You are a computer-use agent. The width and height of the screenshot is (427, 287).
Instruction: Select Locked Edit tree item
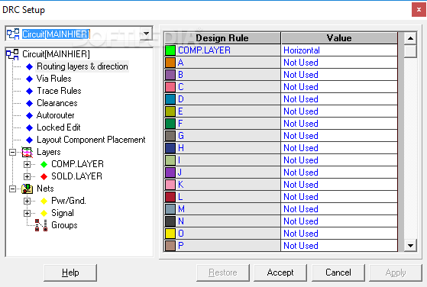[x=59, y=127]
